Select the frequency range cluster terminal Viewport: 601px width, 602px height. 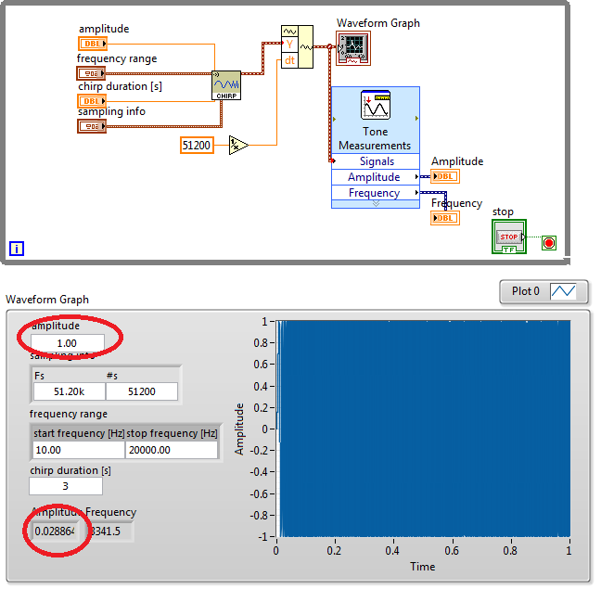(x=91, y=73)
